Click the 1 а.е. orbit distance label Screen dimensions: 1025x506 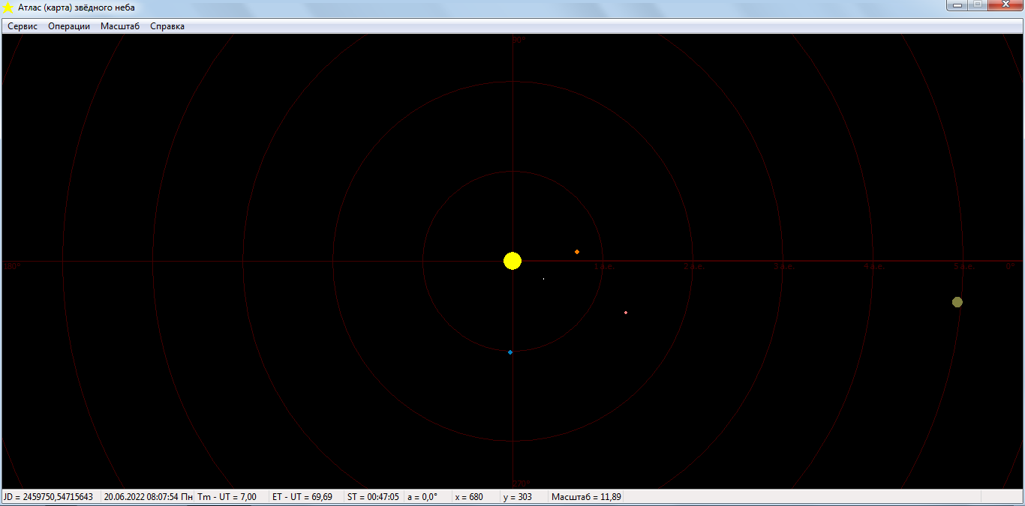point(603,266)
